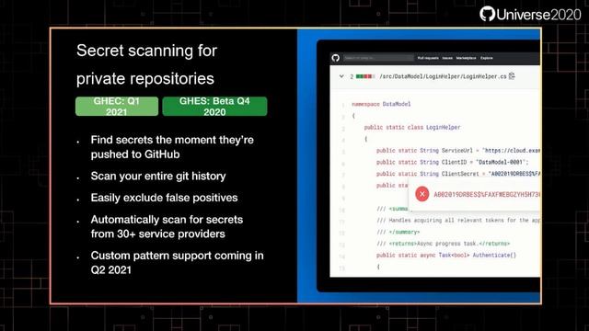
Task: Click the detected secret string in the popup
Action: click(487, 194)
